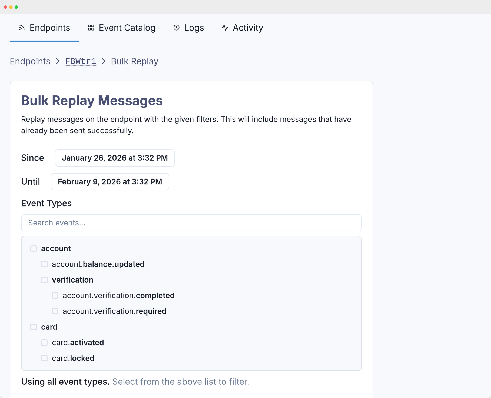Click the Endpoints feed icon
Screen dimensions: 491x398
(x=22, y=28)
